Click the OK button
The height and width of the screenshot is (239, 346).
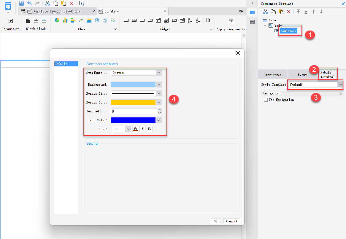pos(216,221)
